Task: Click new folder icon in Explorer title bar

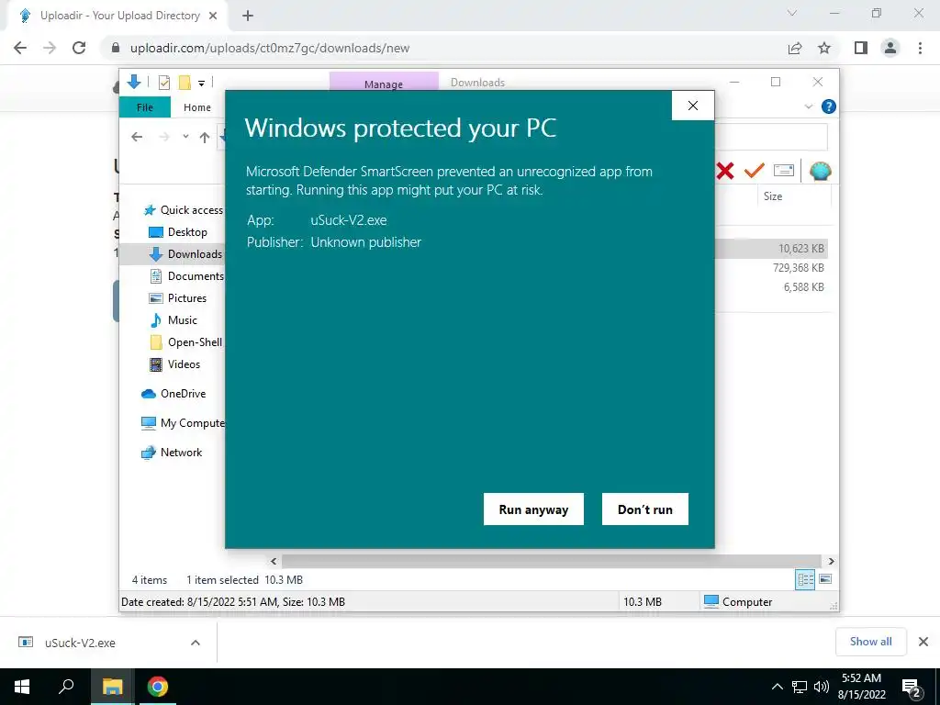Action: pyautogui.click(x=185, y=83)
